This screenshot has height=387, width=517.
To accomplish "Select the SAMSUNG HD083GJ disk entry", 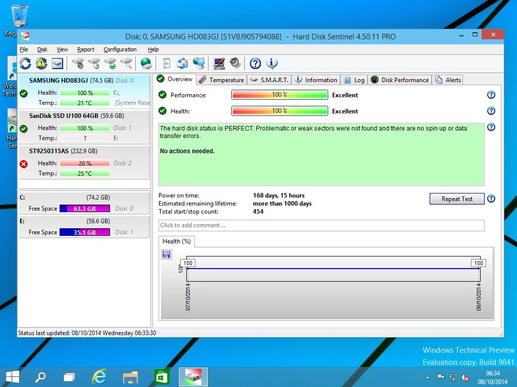I will 84,92.
